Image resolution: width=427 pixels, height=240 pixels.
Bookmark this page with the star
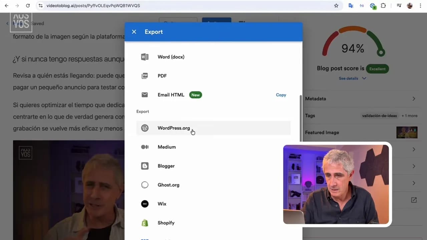336,6
